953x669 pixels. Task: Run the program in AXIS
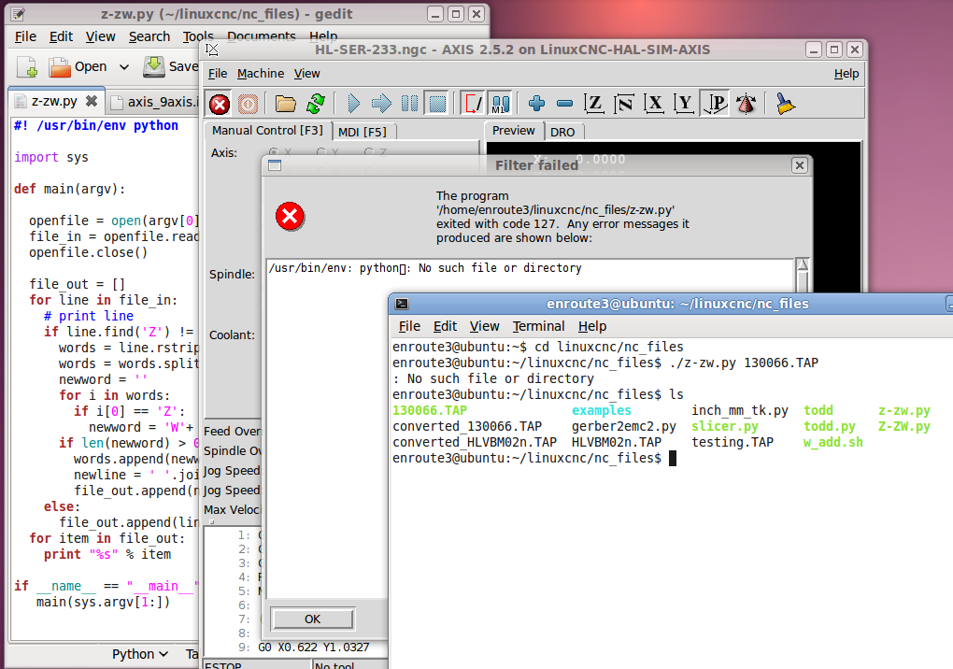coord(353,104)
